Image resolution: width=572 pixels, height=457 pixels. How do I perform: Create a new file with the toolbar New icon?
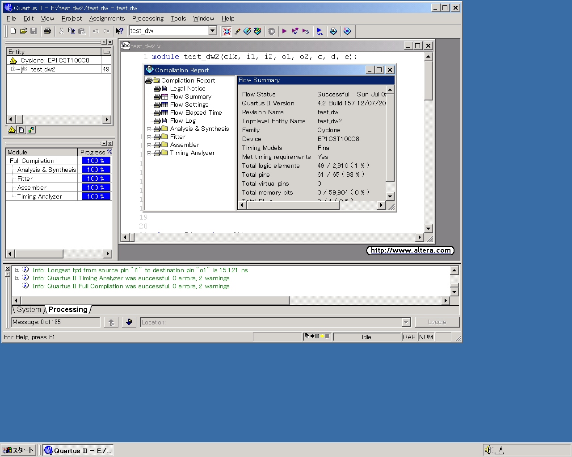pos(13,31)
